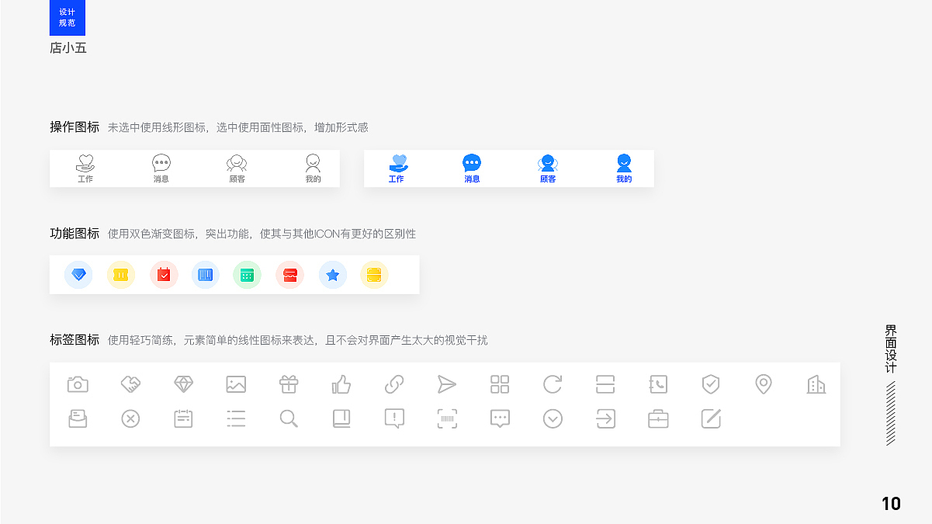Click the circled down chevron icon
Image resolution: width=932 pixels, height=524 pixels.
[x=553, y=419]
